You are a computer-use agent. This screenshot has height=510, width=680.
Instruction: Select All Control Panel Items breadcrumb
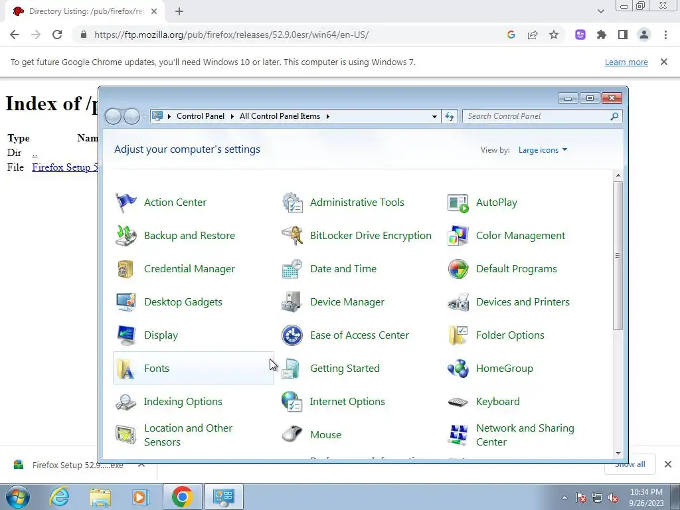pos(280,116)
